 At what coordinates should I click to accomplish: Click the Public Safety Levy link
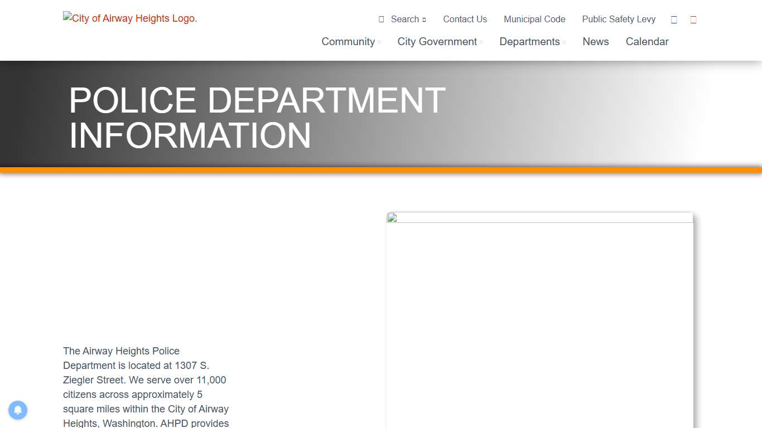[619, 19]
